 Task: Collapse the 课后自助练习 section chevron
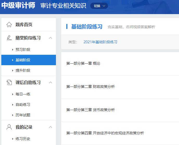(50, 82)
